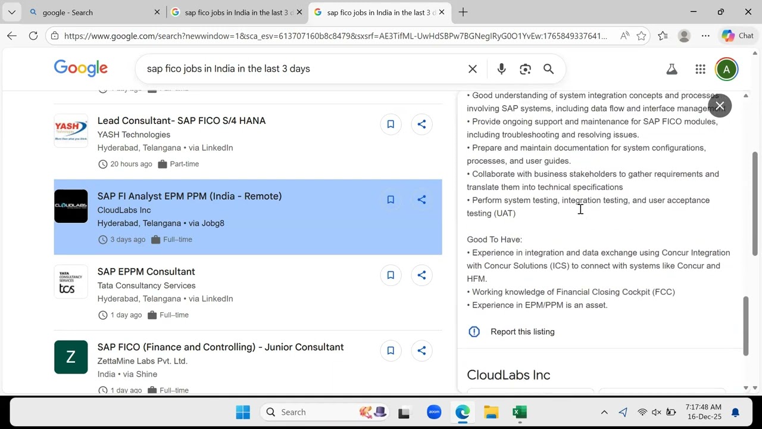Open the Google apps grid
This screenshot has height=429, width=762.
pos(700,70)
